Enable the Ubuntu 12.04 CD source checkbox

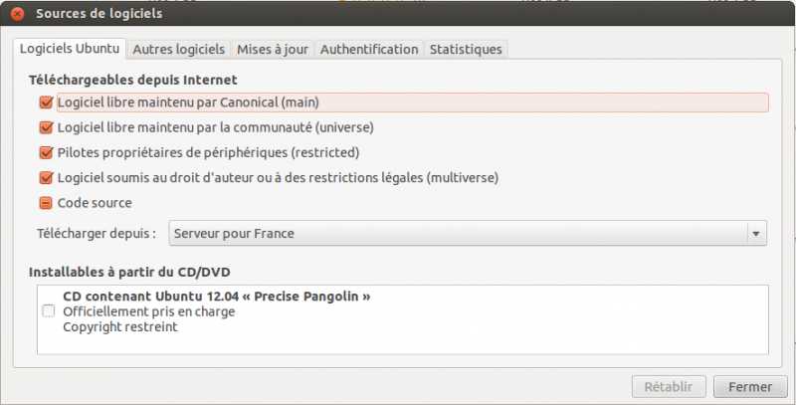click(48, 311)
